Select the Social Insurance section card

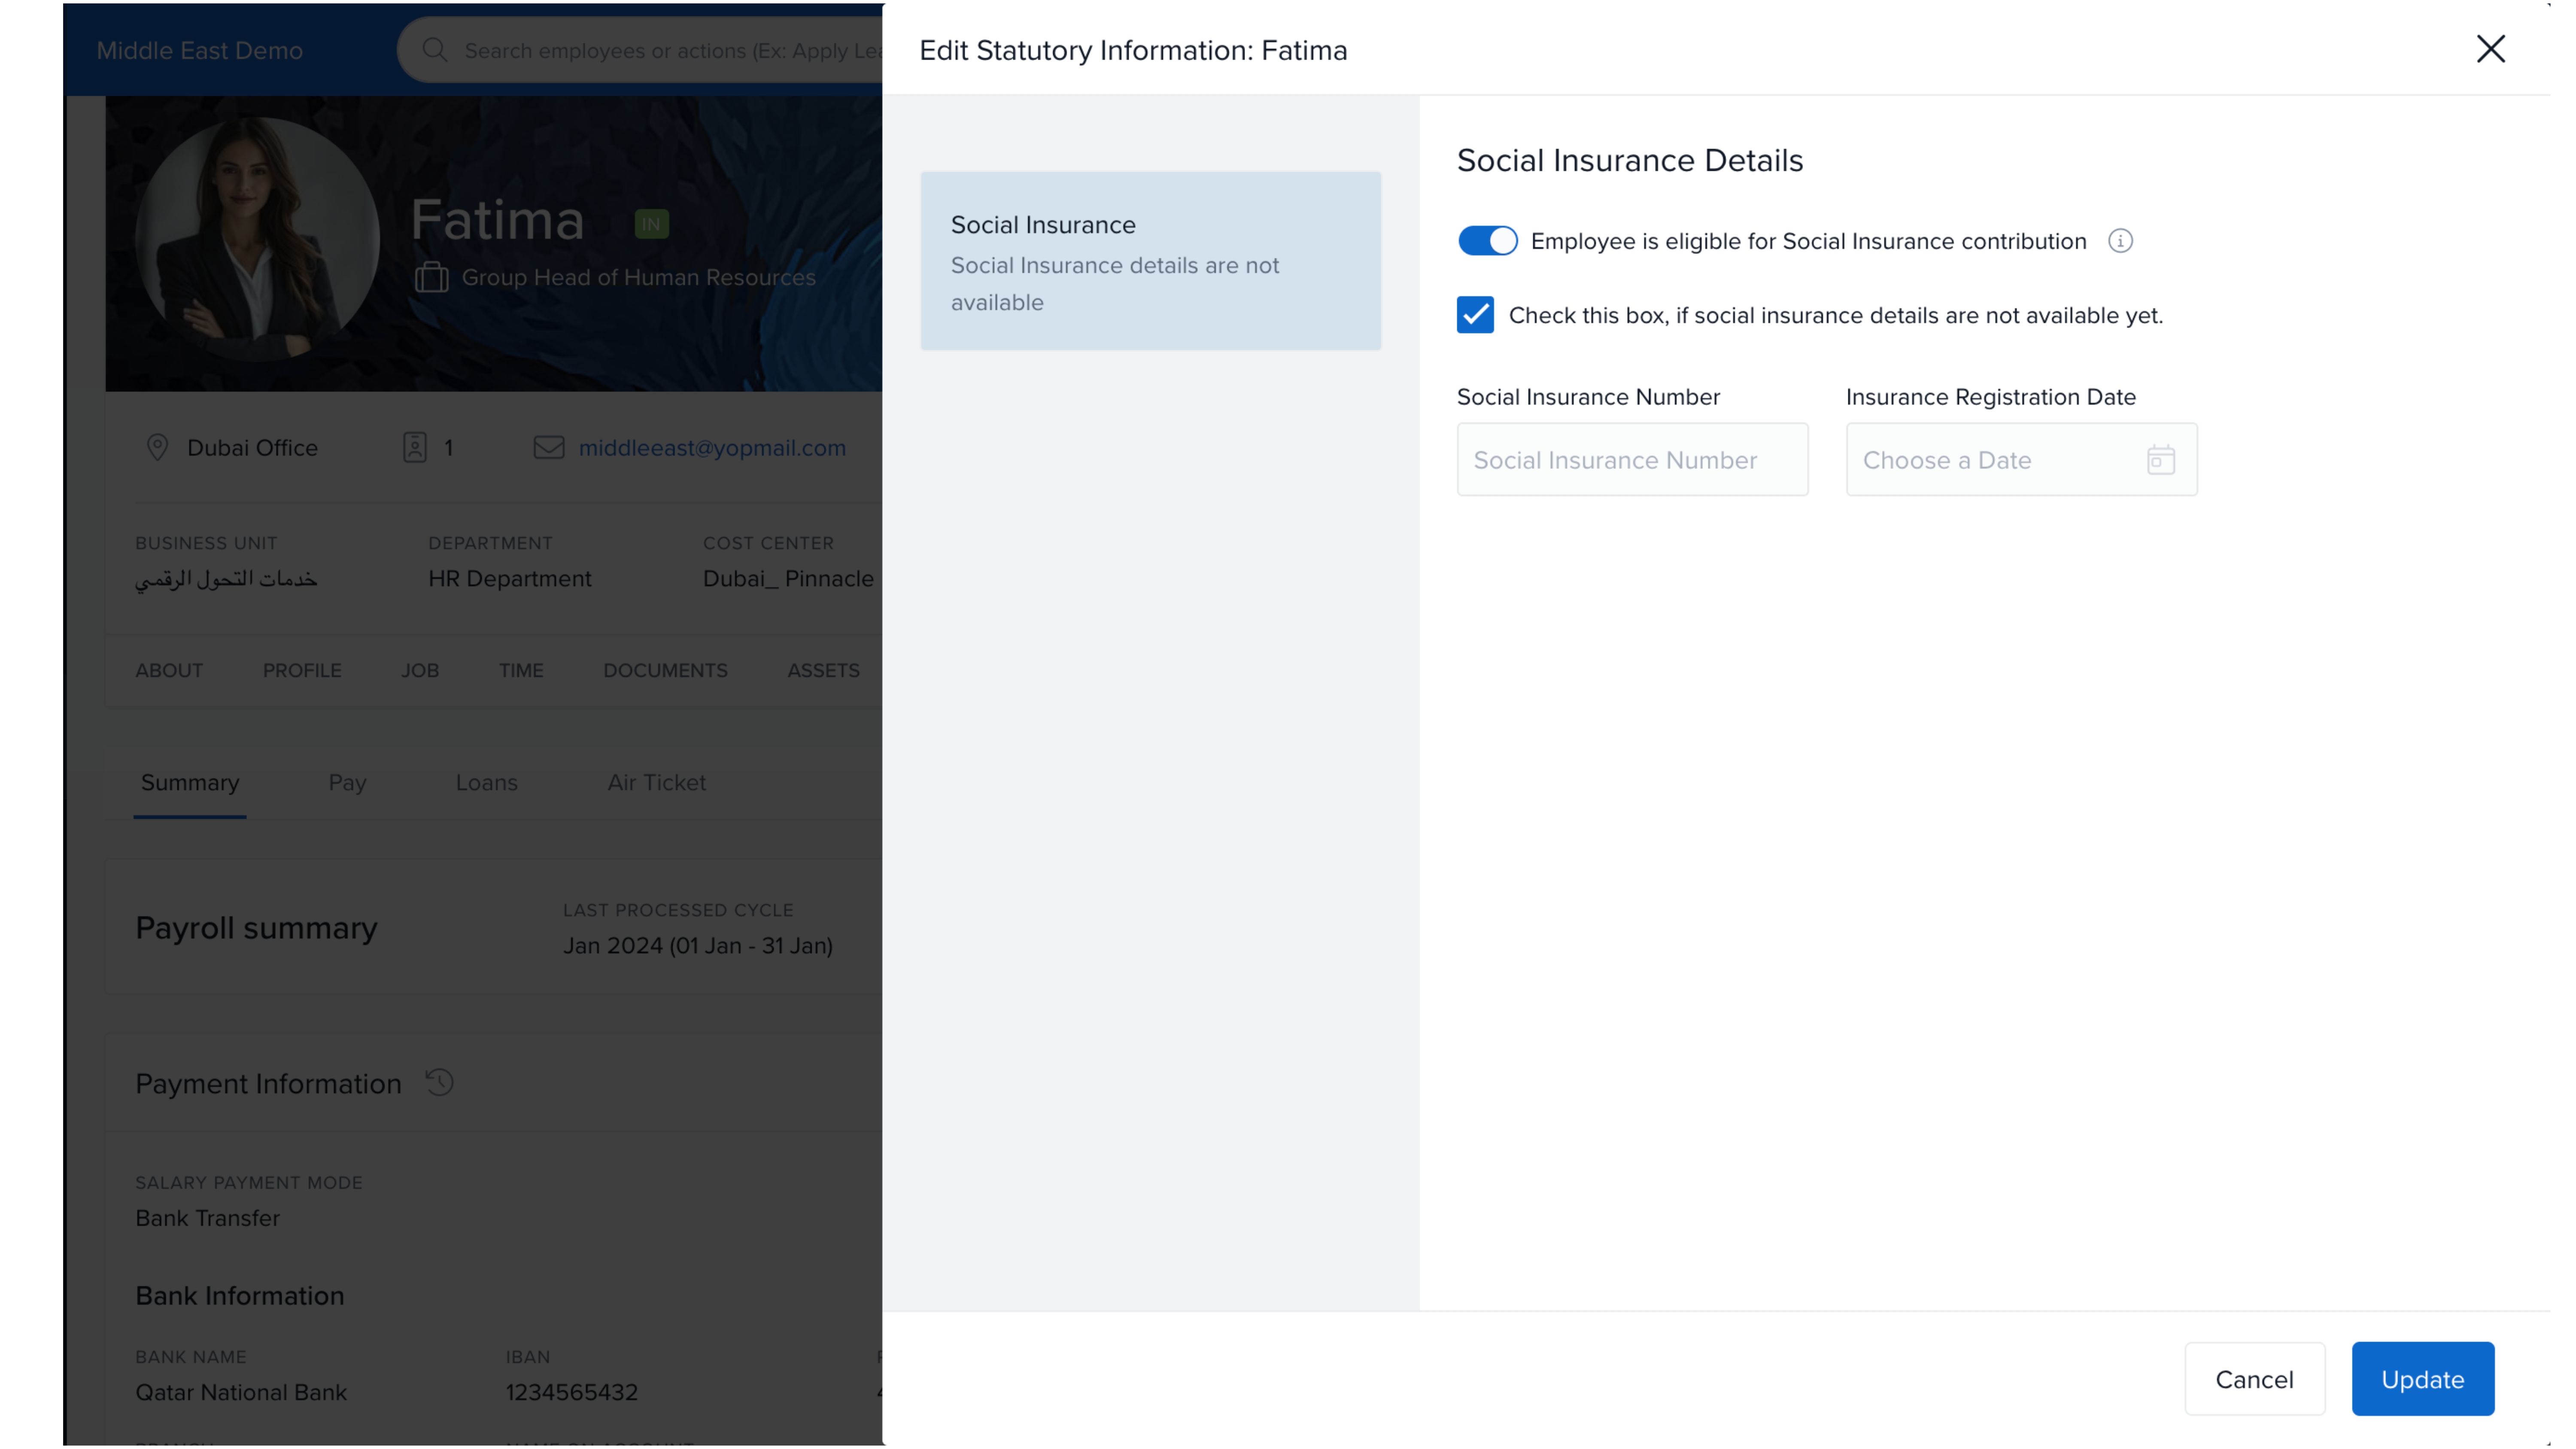pos(1150,261)
